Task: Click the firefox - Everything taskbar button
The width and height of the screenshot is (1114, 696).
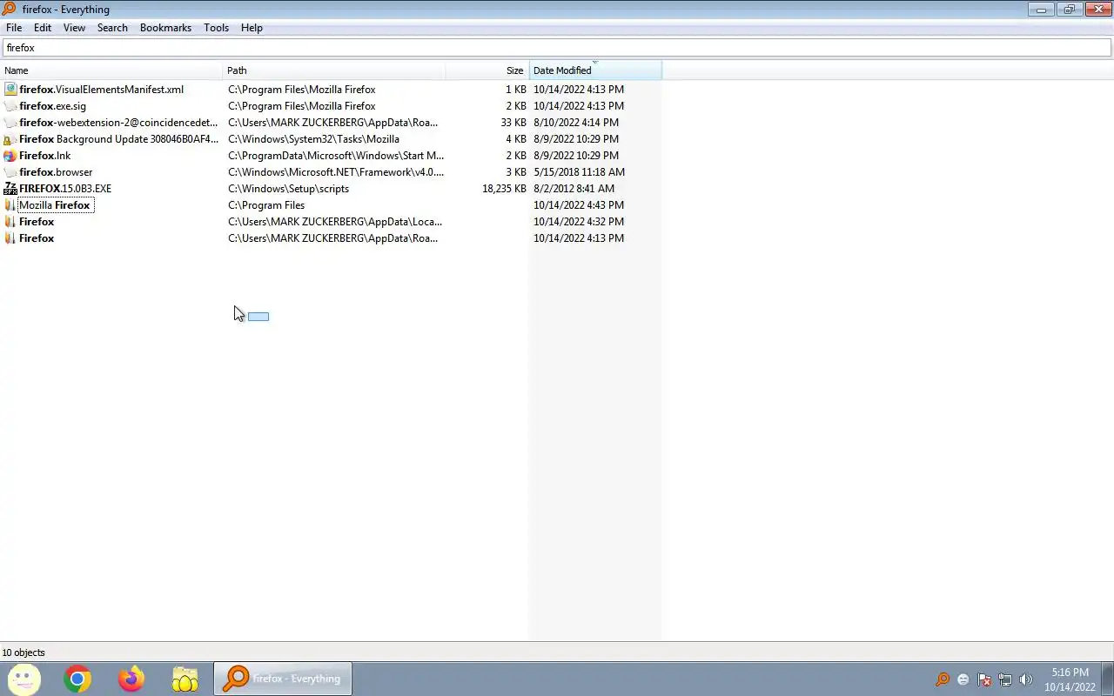Action: click(x=283, y=679)
